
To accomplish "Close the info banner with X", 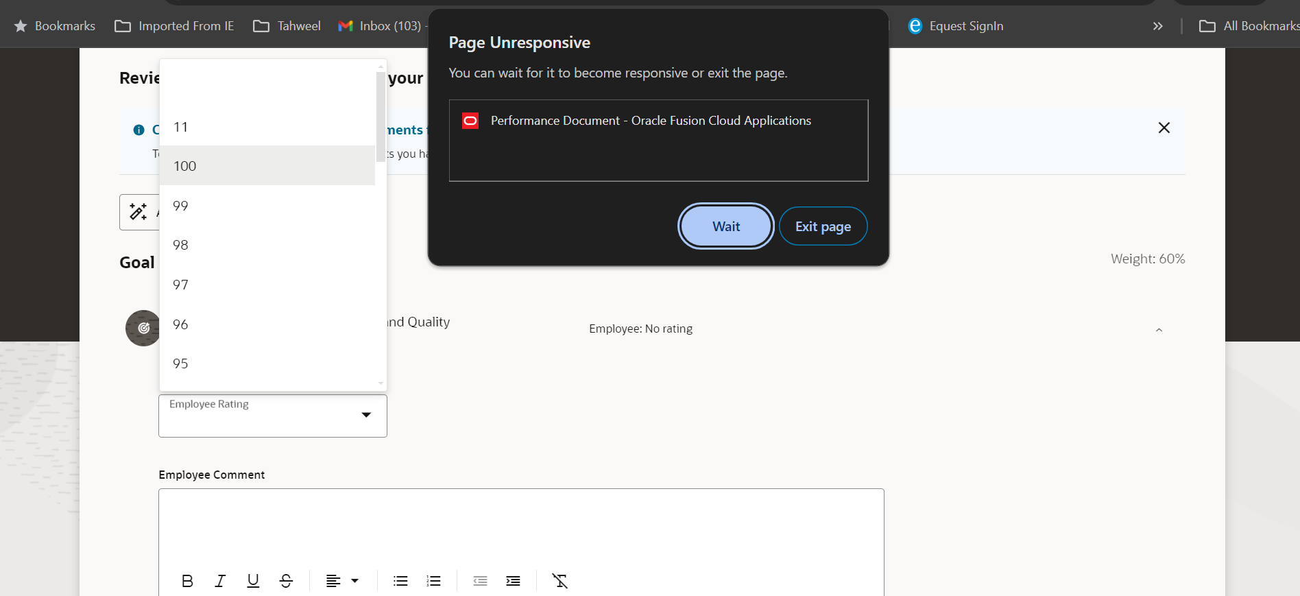I will 1164,128.
